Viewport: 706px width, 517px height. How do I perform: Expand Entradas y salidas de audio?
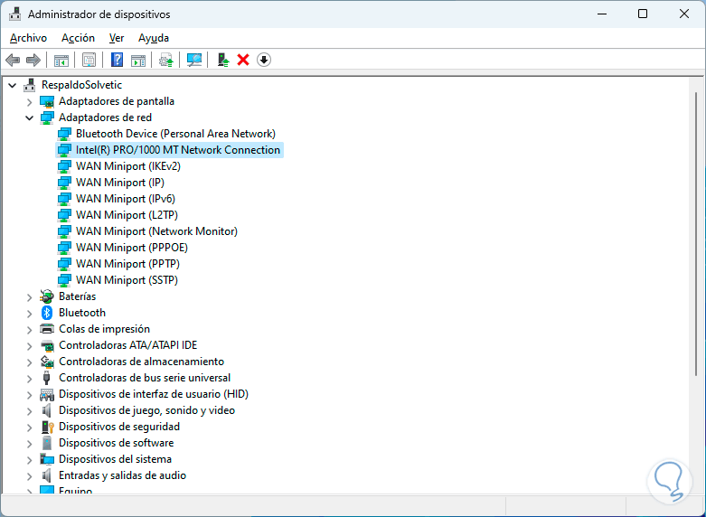30,476
